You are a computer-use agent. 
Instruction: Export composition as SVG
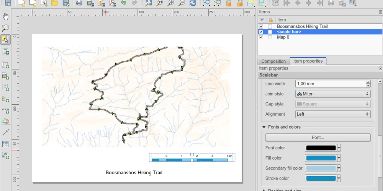[101, 3]
